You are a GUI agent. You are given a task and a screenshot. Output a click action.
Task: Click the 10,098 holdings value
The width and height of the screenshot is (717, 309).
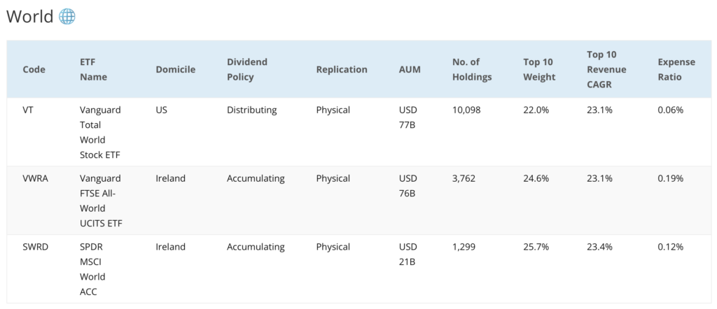click(466, 110)
